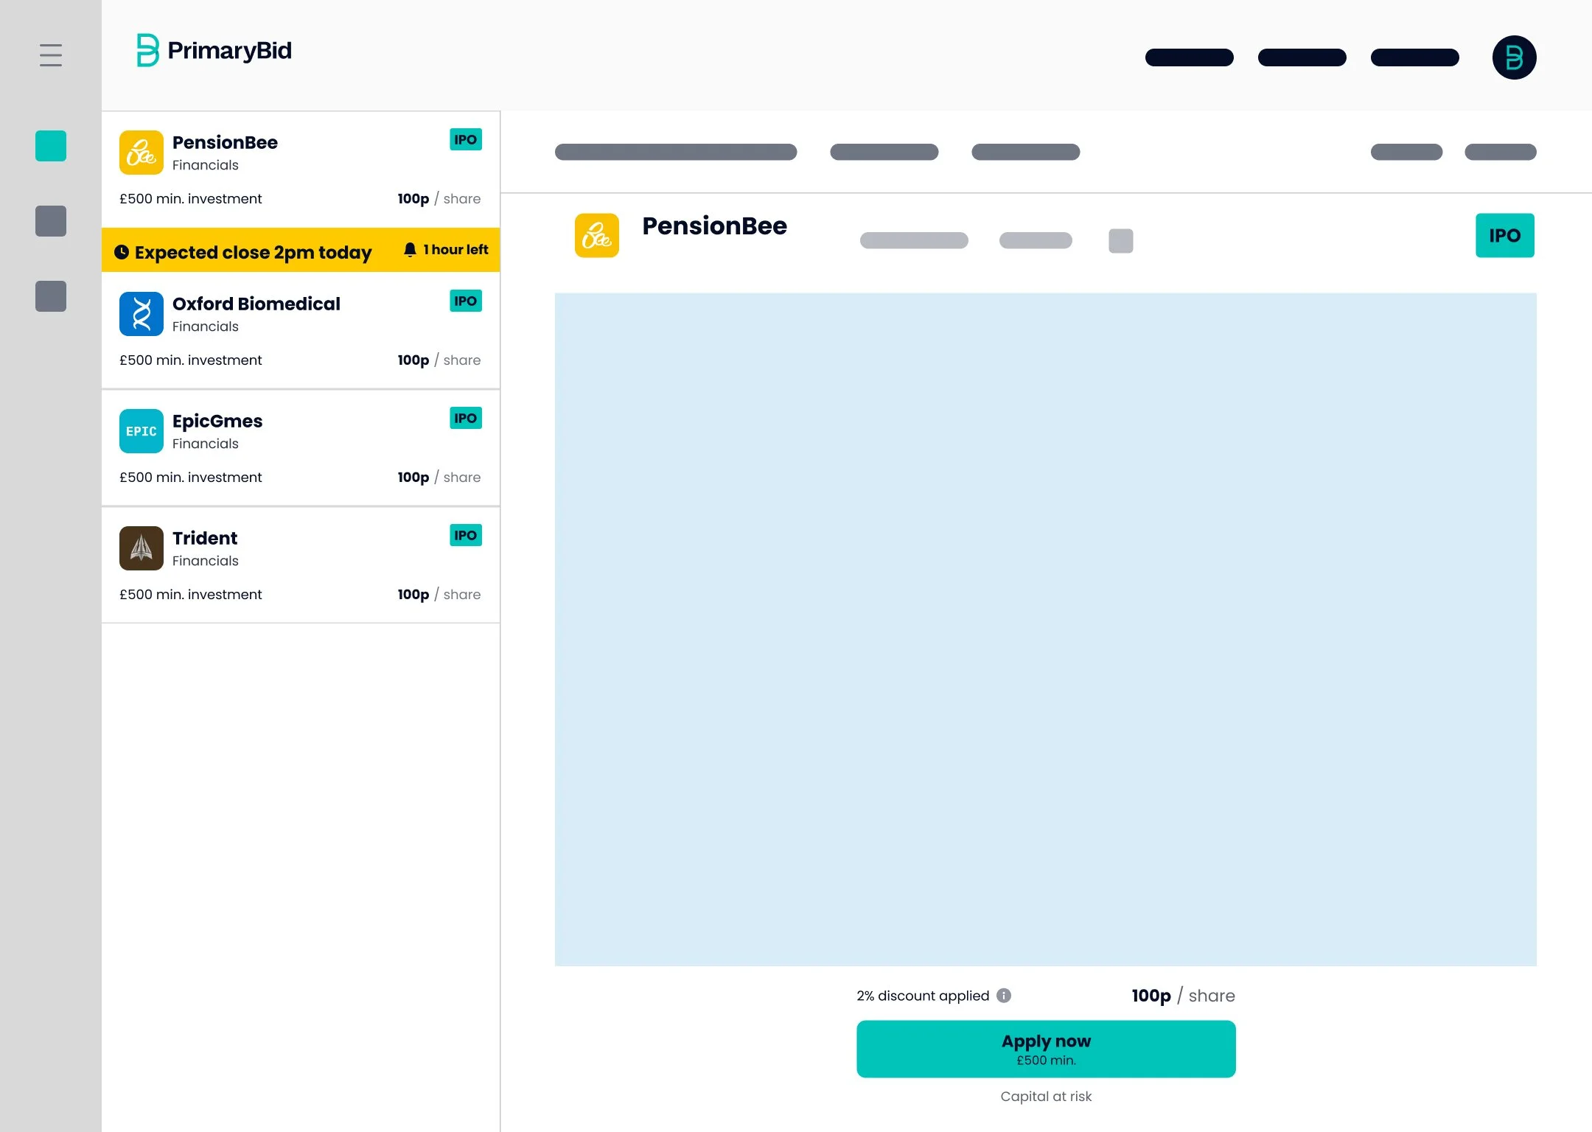Click the Trident logo icon

pos(142,548)
